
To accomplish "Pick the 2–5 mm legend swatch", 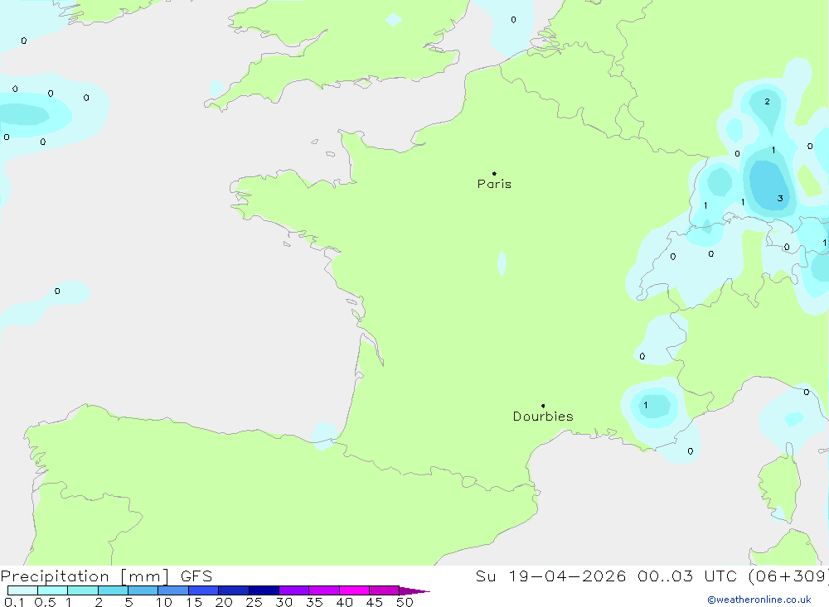I will (113, 590).
